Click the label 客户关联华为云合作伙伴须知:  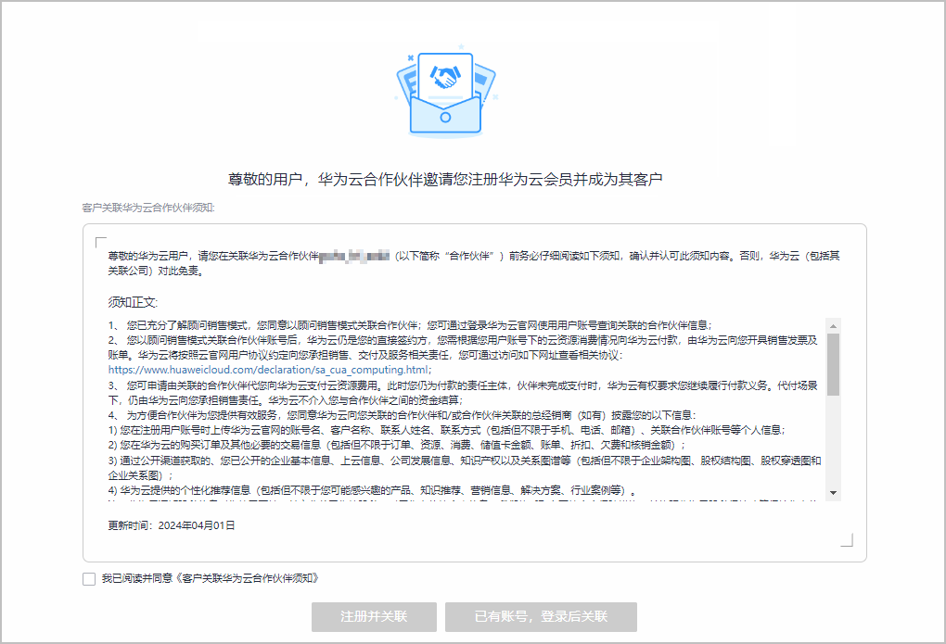pyautogui.click(x=148, y=208)
